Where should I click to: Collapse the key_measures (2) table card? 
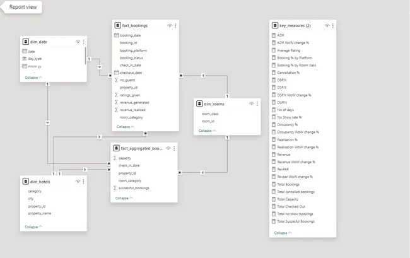(283, 233)
